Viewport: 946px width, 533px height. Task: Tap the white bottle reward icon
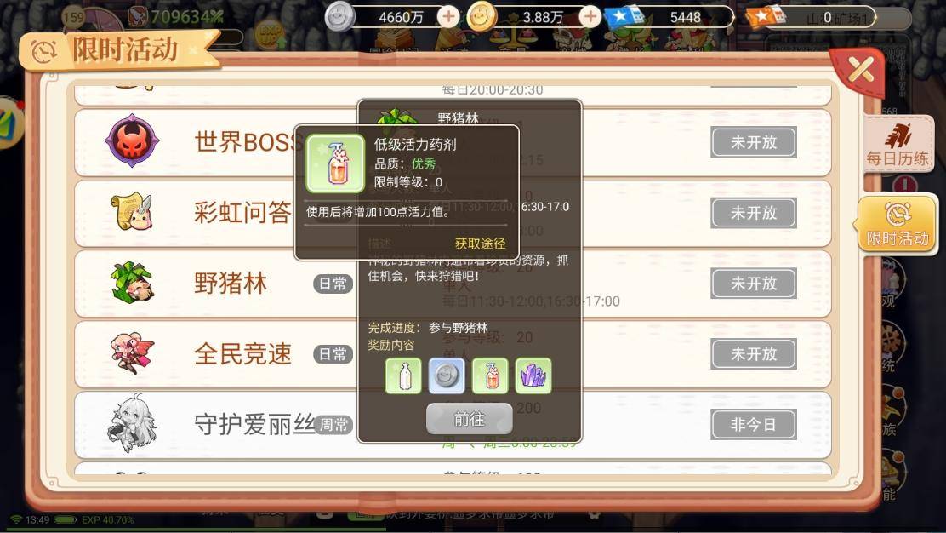403,375
